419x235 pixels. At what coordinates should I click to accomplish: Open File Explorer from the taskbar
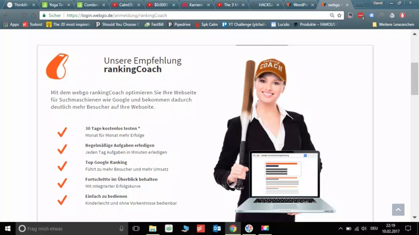(x=153, y=228)
